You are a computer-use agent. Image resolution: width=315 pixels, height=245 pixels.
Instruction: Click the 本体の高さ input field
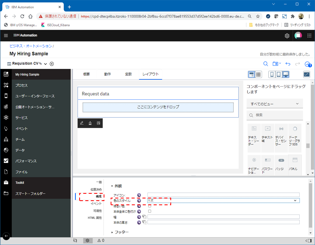224,222
